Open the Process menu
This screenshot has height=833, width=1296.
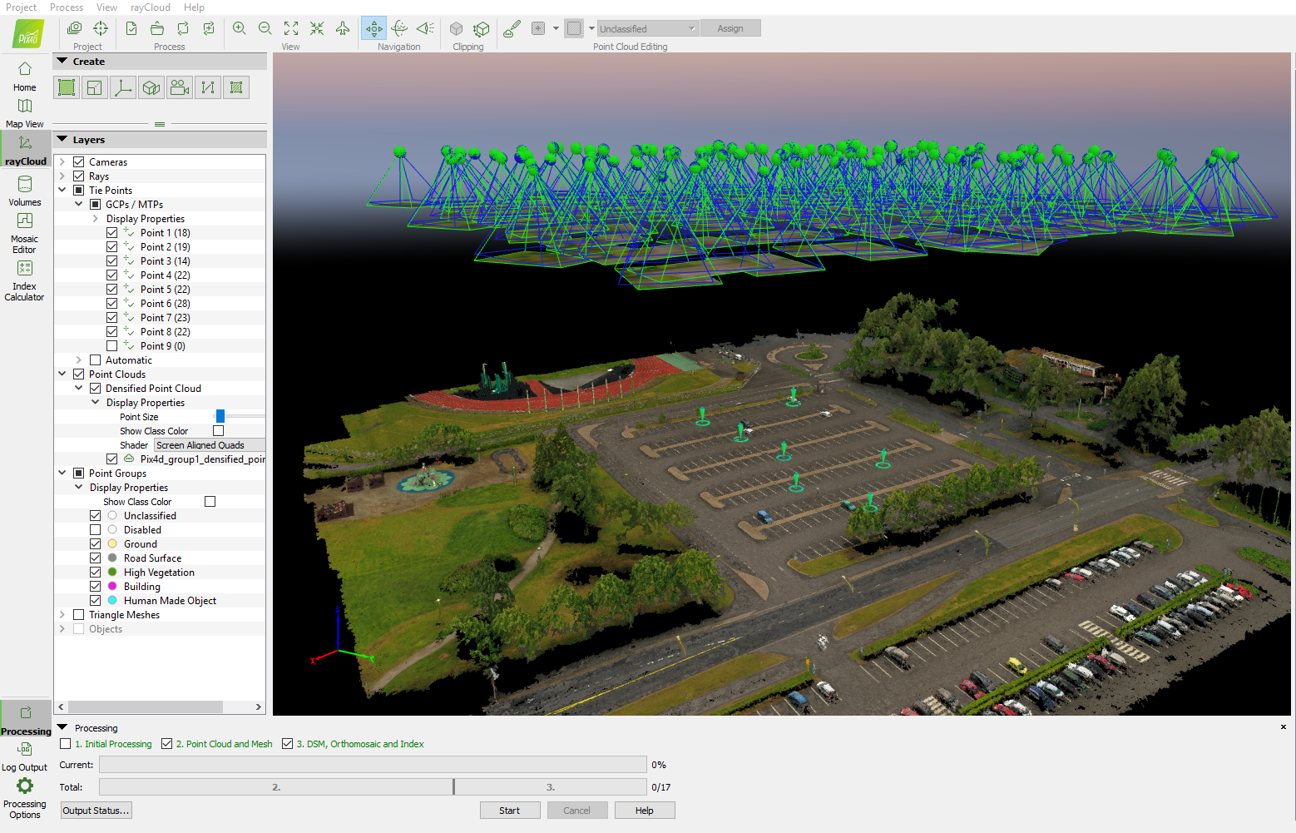[x=67, y=7]
